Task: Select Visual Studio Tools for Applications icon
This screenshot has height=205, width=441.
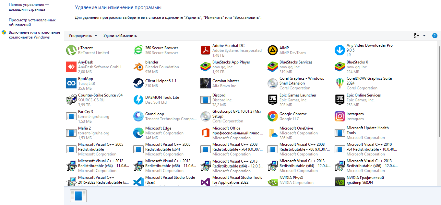Action: tap(206, 182)
